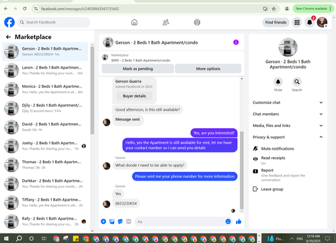This screenshot has height=243, width=336.
Task: Open Gerson conversation in Marketplace list
Action: tap(45, 52)
